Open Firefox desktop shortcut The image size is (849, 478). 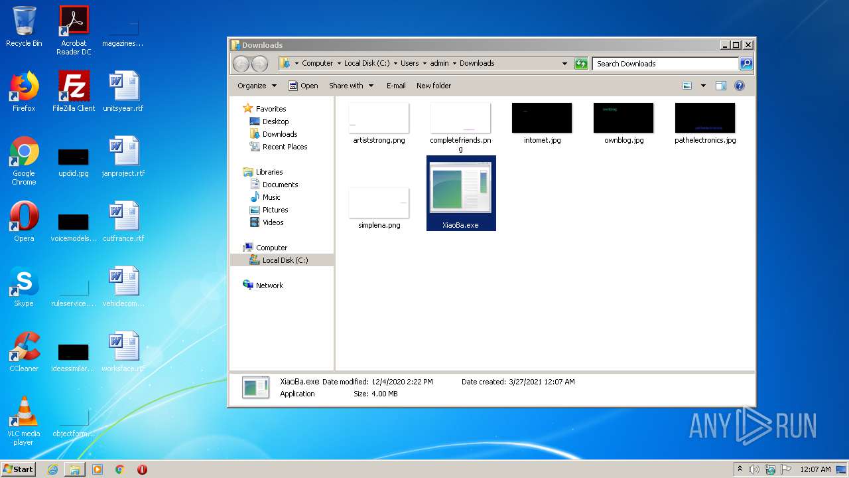click(24, 92)
